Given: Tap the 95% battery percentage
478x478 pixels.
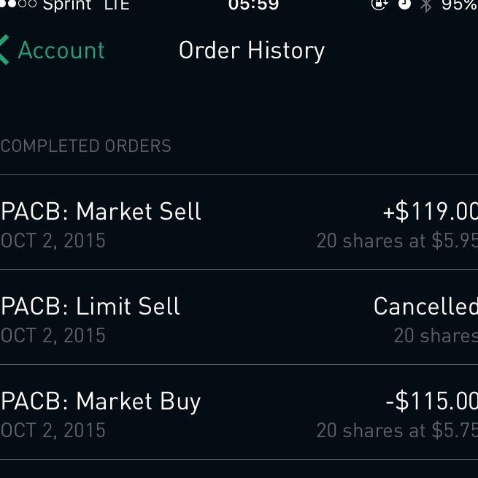Looking at the screenshot, I should pos(458,5).
